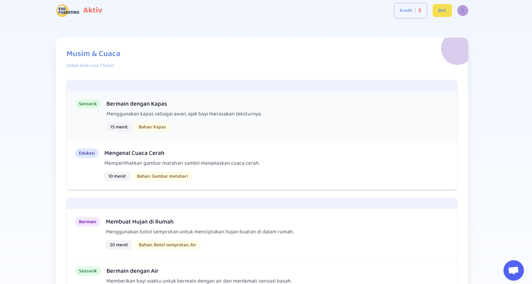Viewport: 532px width, 284px height.
Task: Open the Membuat Hujan di Rumah activity
Action: [139, 222]
